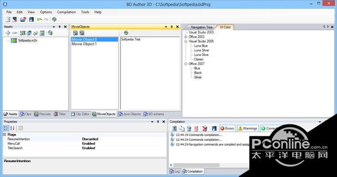
Task: Open the MovieObjects panel dropdown arrow
Action: click(166, 27)
